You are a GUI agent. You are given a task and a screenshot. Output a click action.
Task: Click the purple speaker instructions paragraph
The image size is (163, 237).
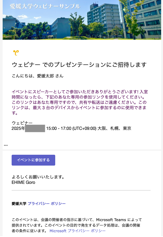79,102
